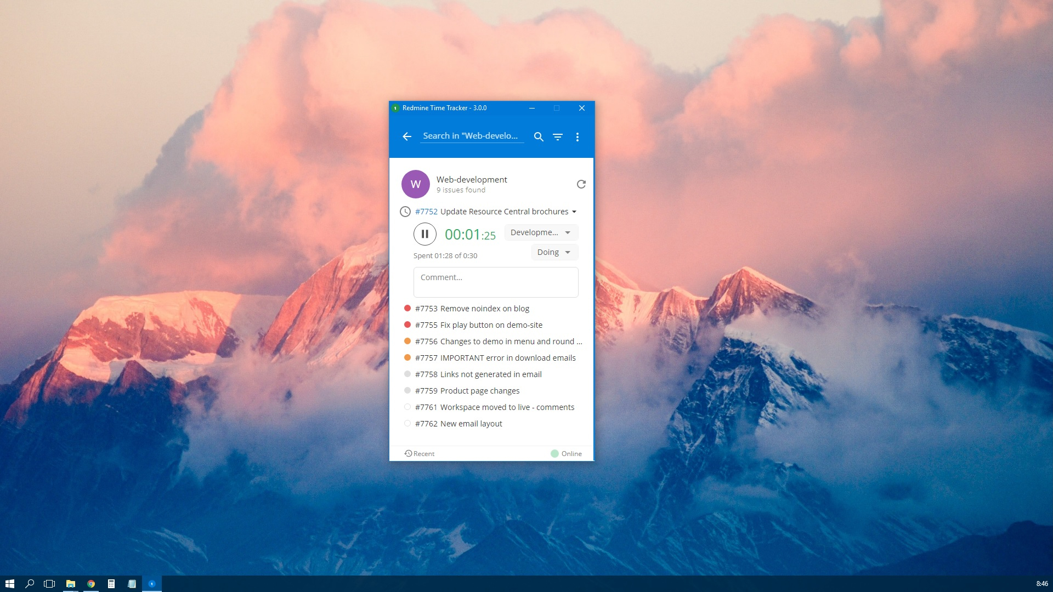Open Calculator from the taskbar
Viewport: 1053px width, 592px height.
[x=111, y=584]
